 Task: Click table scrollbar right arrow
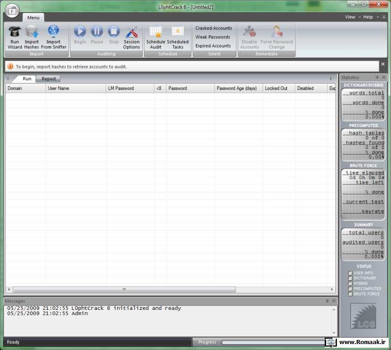point(332,289)
